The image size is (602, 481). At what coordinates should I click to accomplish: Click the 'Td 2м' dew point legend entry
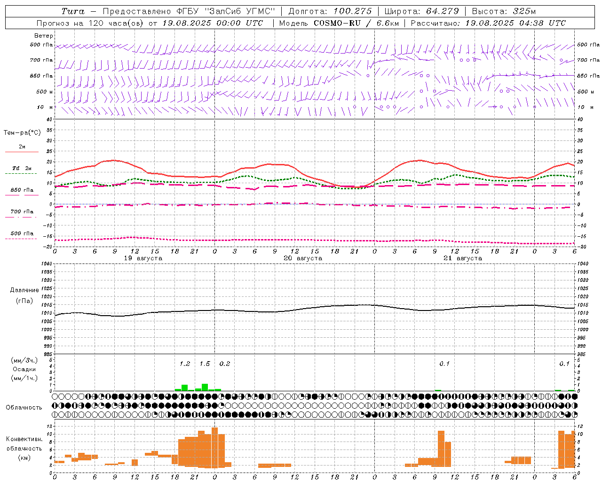(x=22, y=168)
